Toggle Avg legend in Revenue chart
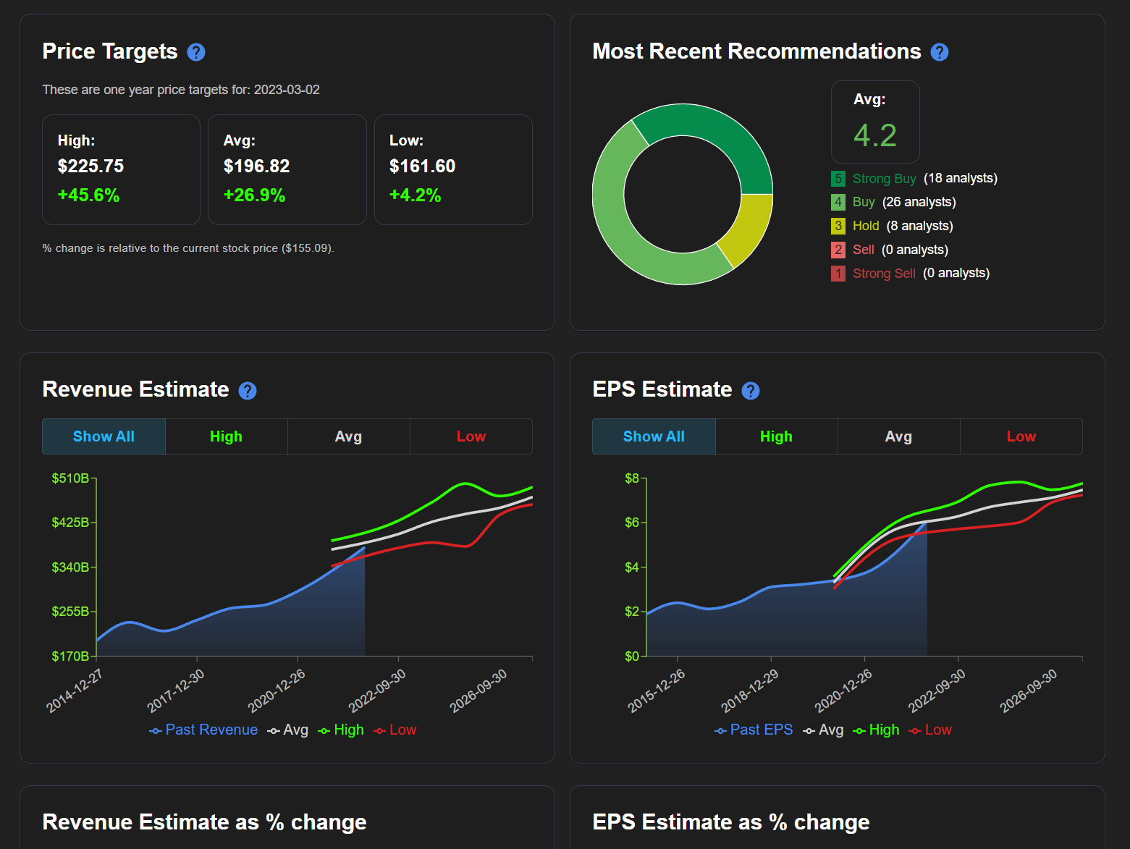Screen dimensions: 1130x849 point(288,730)
